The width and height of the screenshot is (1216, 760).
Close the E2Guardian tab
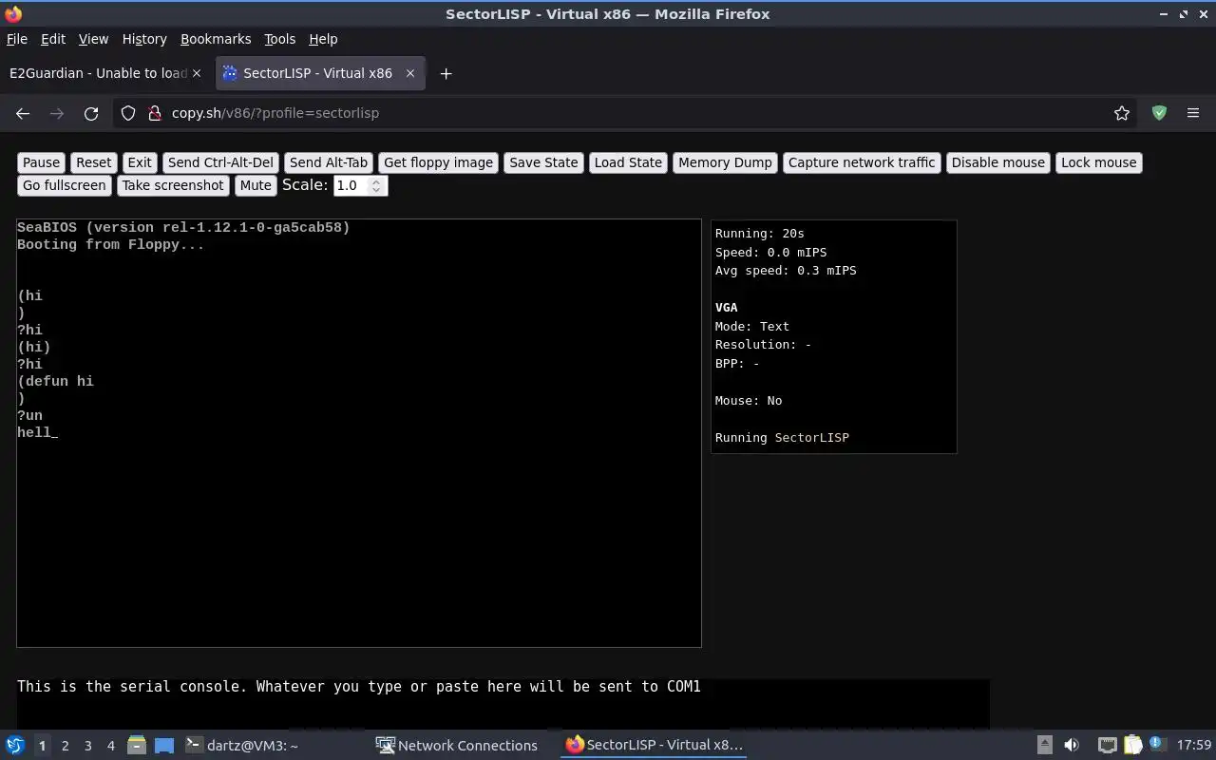pyautogui.click(x=197, y=73)
